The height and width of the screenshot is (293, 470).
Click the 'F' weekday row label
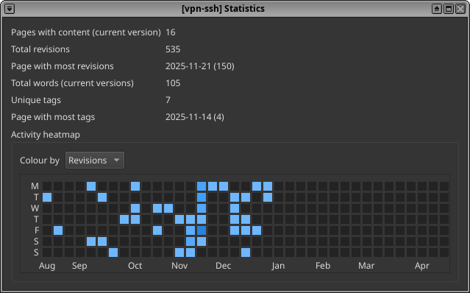(x=37, y=230)
